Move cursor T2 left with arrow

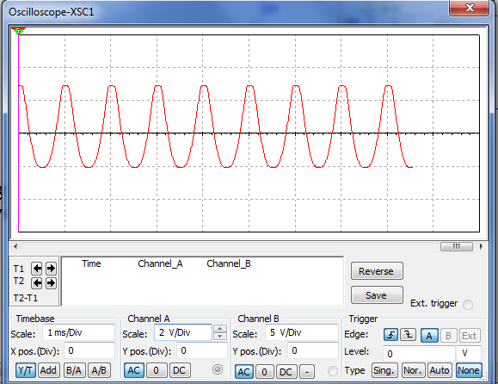[37, 282]
